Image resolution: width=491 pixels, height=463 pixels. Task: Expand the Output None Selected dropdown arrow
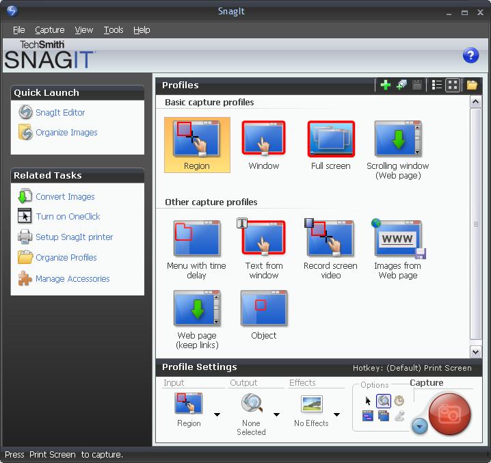pyautogui.click(x=276, y=414)
